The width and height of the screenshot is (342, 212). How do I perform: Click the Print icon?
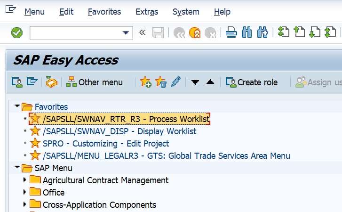[x=231, y=33]
